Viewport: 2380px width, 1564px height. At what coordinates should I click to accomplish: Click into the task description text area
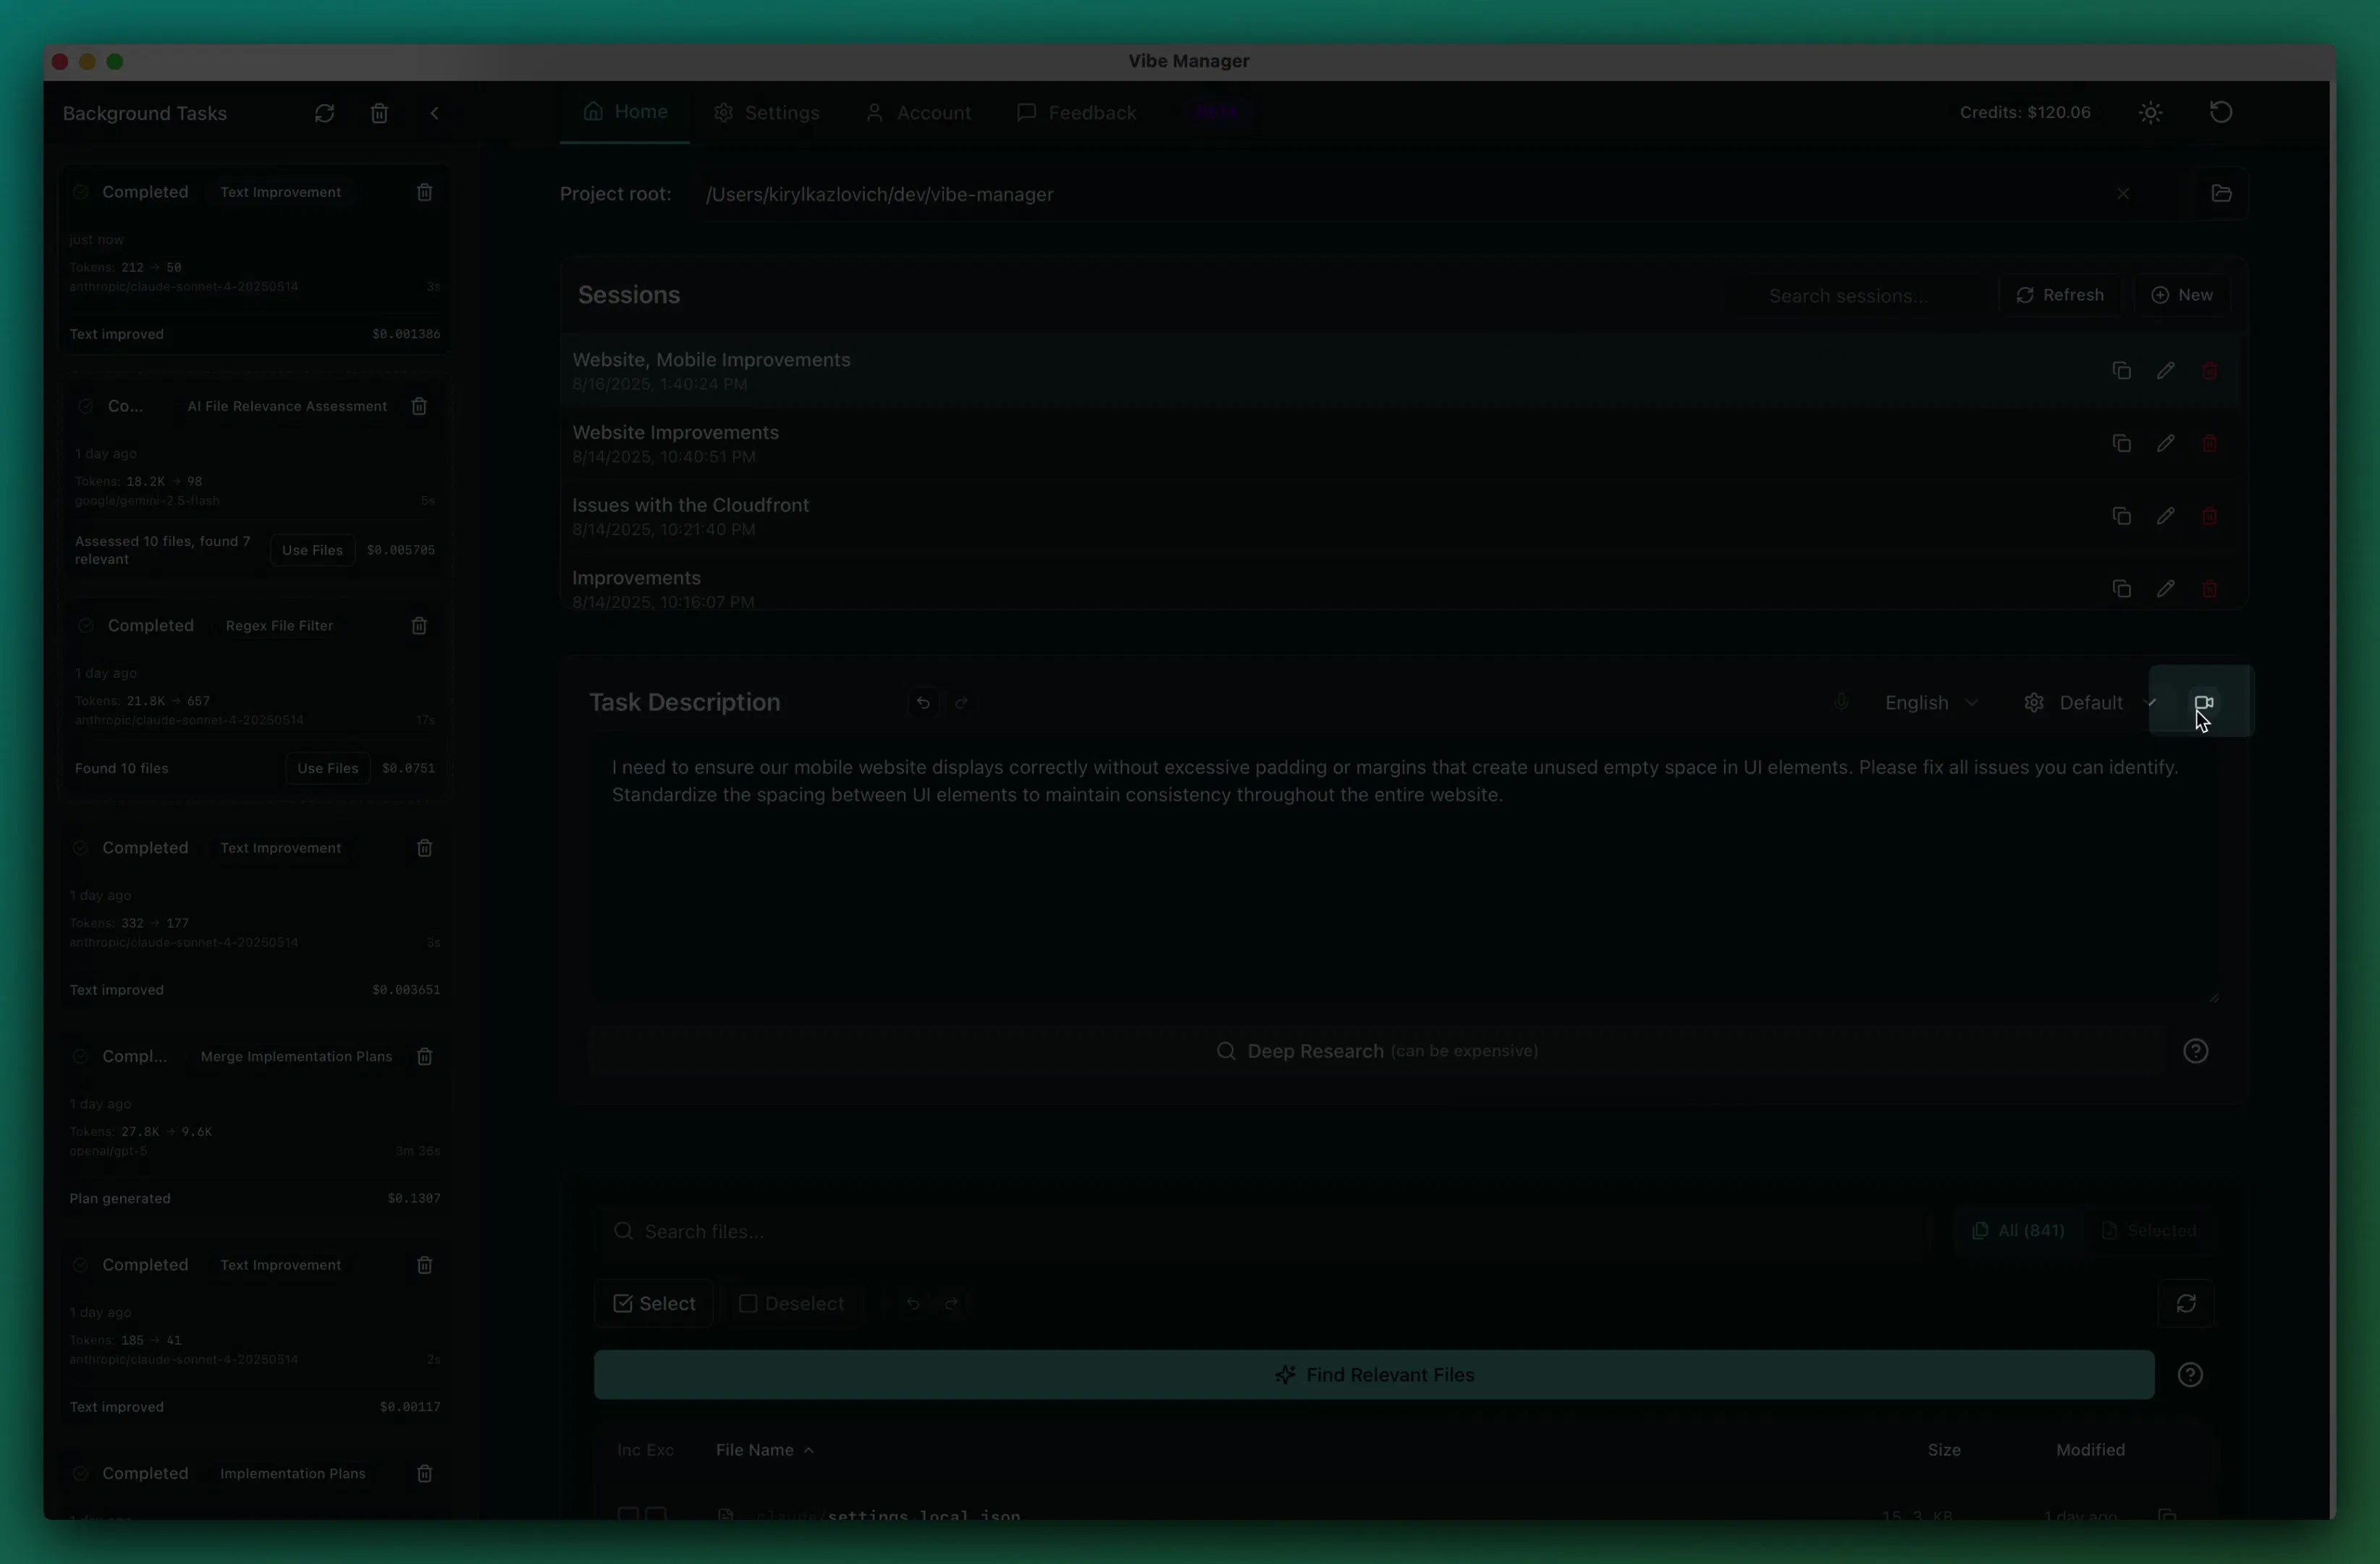tap(1405, 870)
